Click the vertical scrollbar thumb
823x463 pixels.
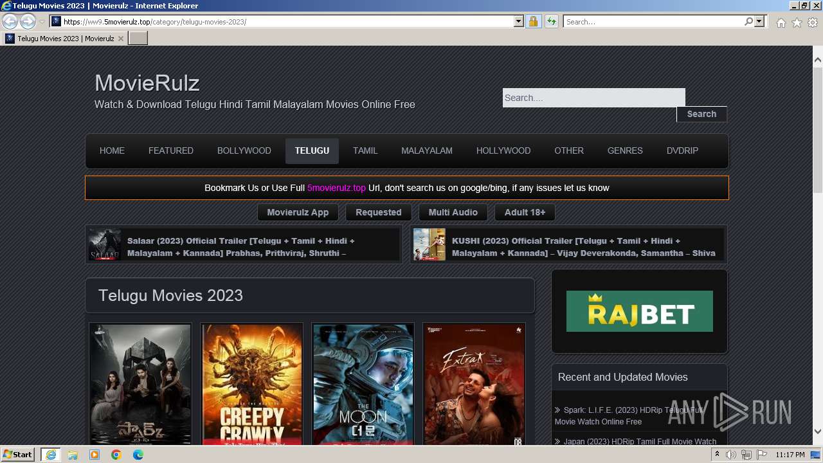click(x=818, y=129)
